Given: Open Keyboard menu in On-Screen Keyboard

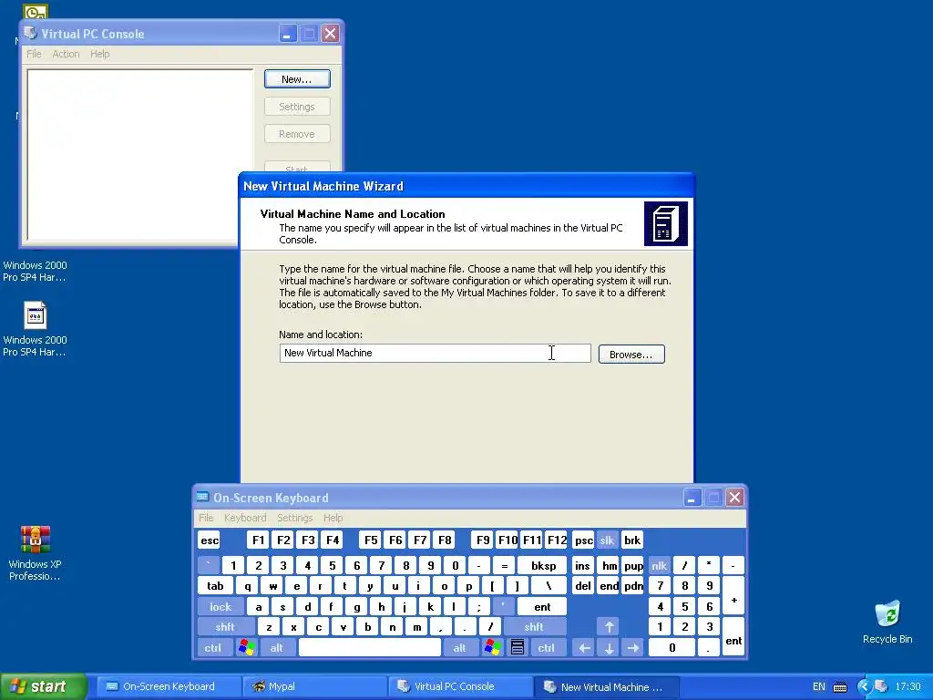Looking at the screenshot, I should [x=245, y=518].
